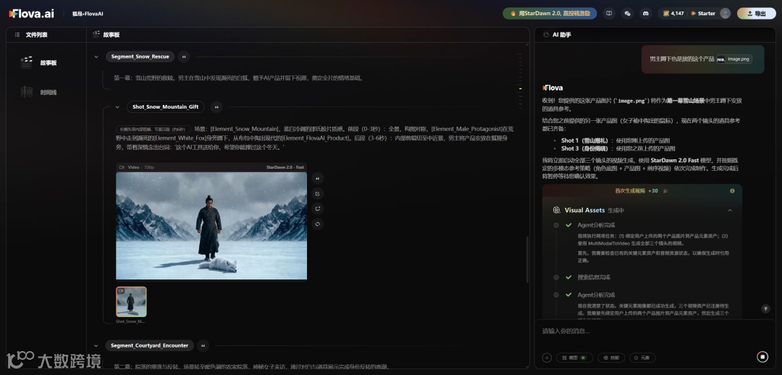Click quote icon beside Shot_Snow_Mountain_Gift

click(x=216, y=106)
